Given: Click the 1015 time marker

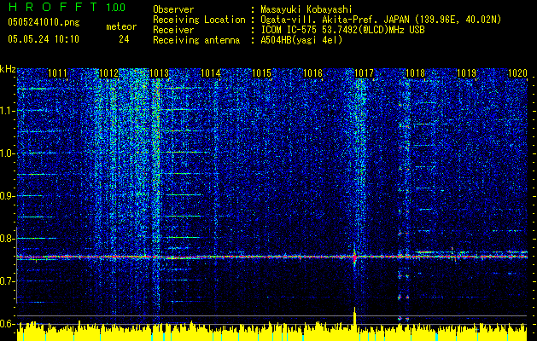Looking at the screenshot, I should point(262,73).
